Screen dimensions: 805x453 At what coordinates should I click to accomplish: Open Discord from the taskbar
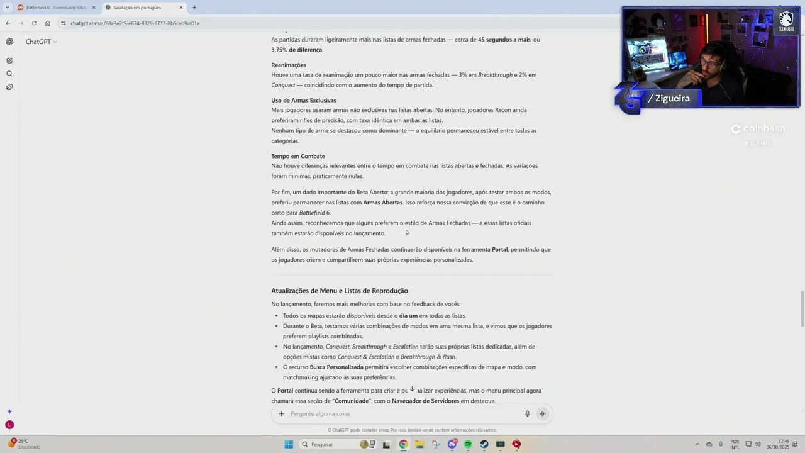452,444
